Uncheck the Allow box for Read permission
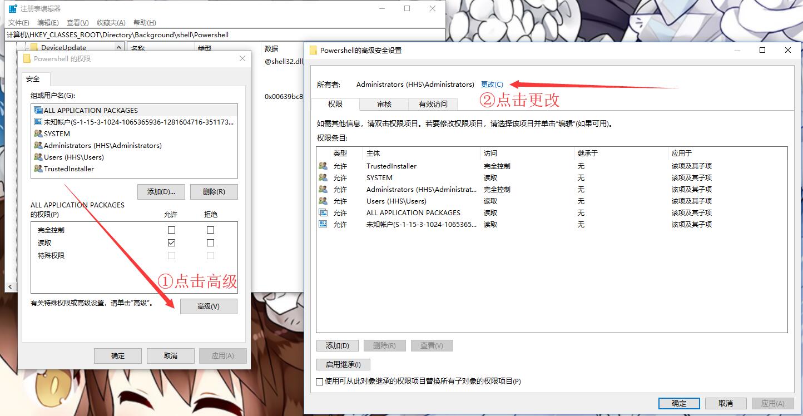Image resolution: width=803 pixels, height=416 pixels. (x=171, y=242)
